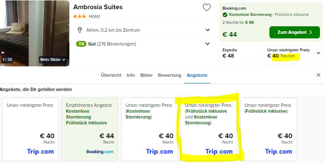The image size is (325, 164).
Task: Expand the Gut 276 Bewertungen chevron
Action: click(x=207, y=44)
